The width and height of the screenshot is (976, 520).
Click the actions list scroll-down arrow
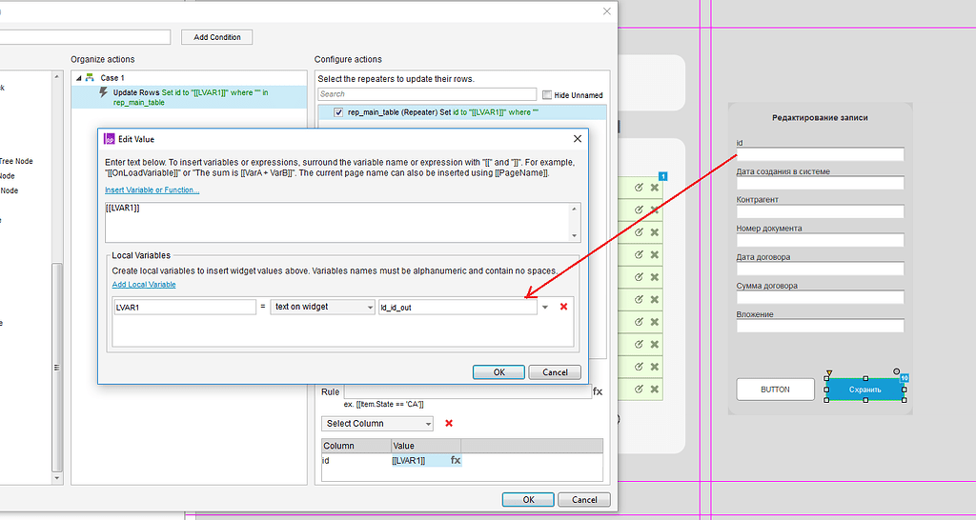coord(57,478)
